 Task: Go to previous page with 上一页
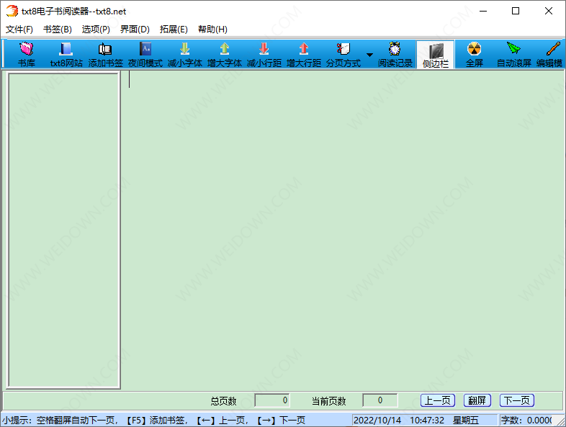tap(438, 400)
